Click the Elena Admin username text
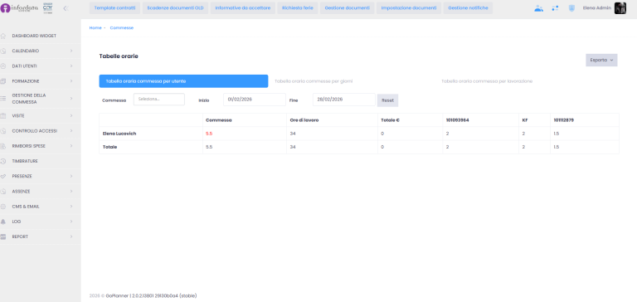637x302 pixels. [597, 8]
